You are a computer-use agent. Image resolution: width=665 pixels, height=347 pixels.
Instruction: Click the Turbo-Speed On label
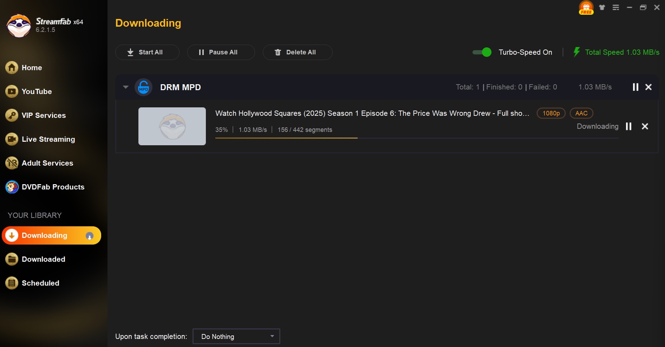coord(526,52)
